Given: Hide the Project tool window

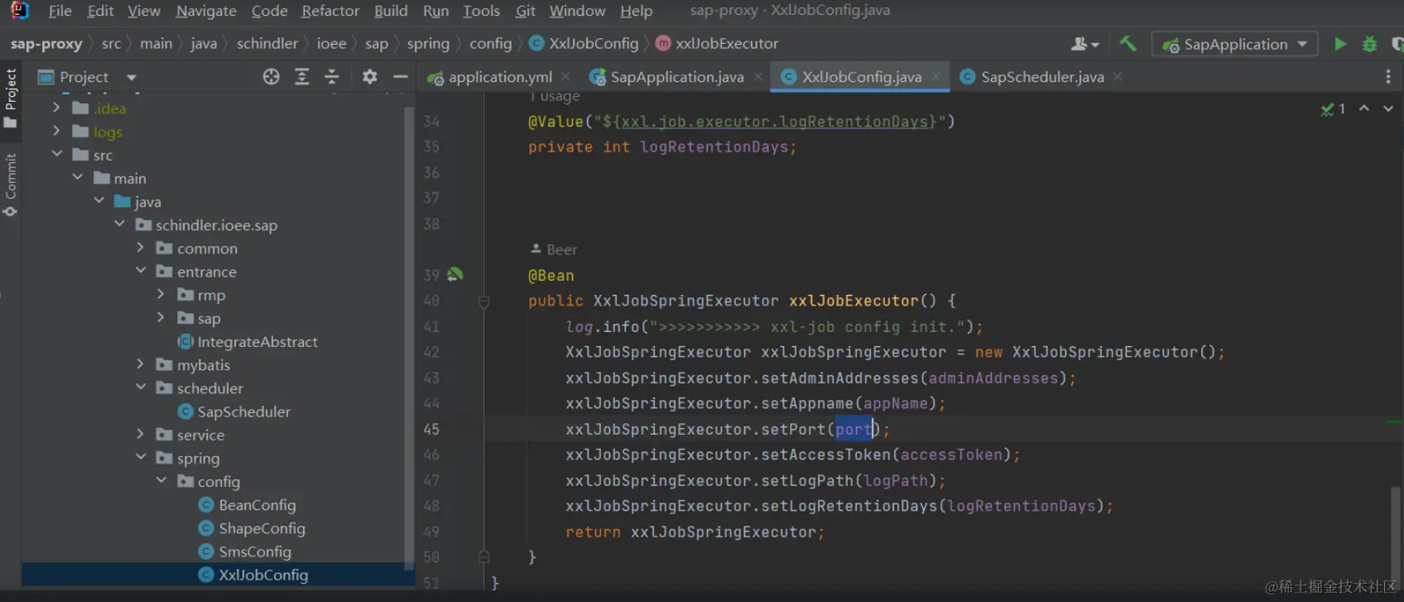Looking at the screenshot, I should (401, 77).
